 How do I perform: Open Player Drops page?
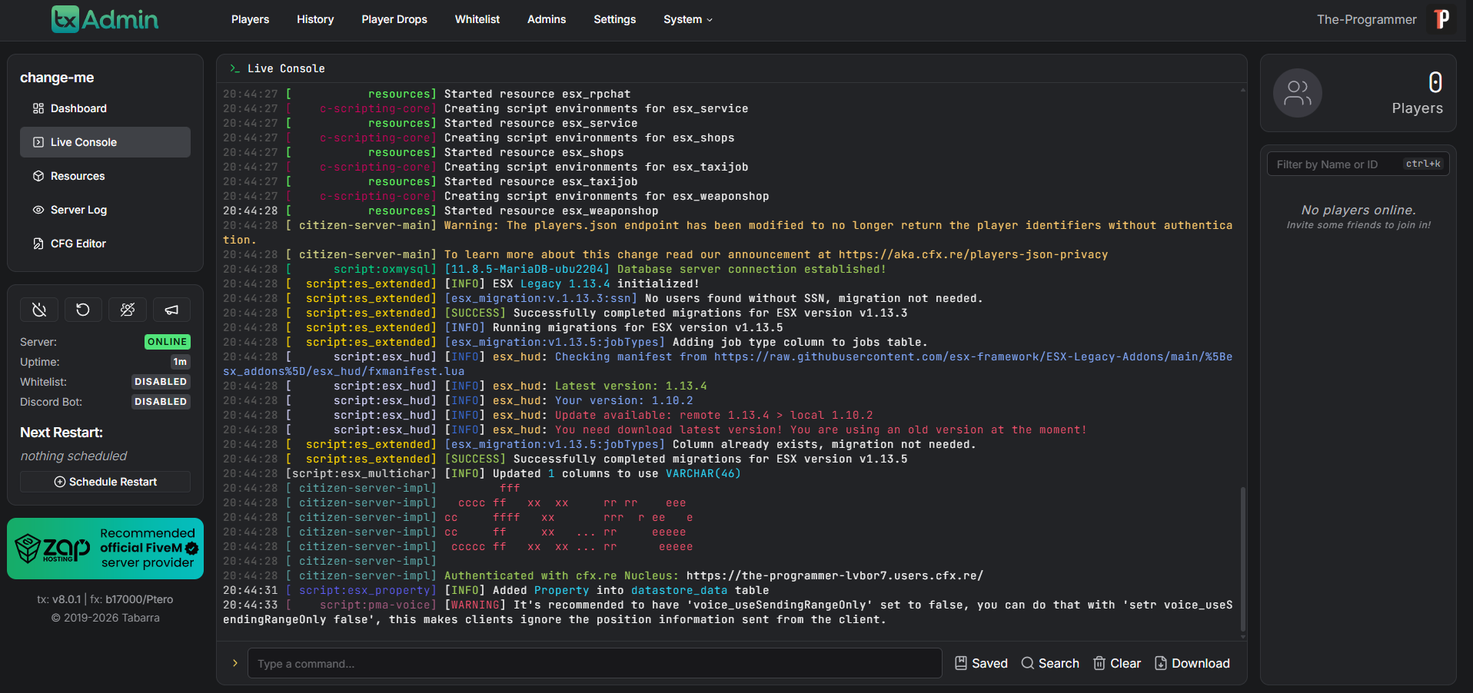[394, 19]
